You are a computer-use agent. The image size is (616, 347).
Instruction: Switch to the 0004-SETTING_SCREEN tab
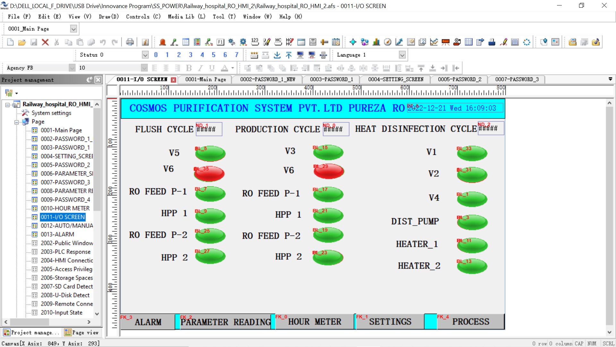(395, 79)
